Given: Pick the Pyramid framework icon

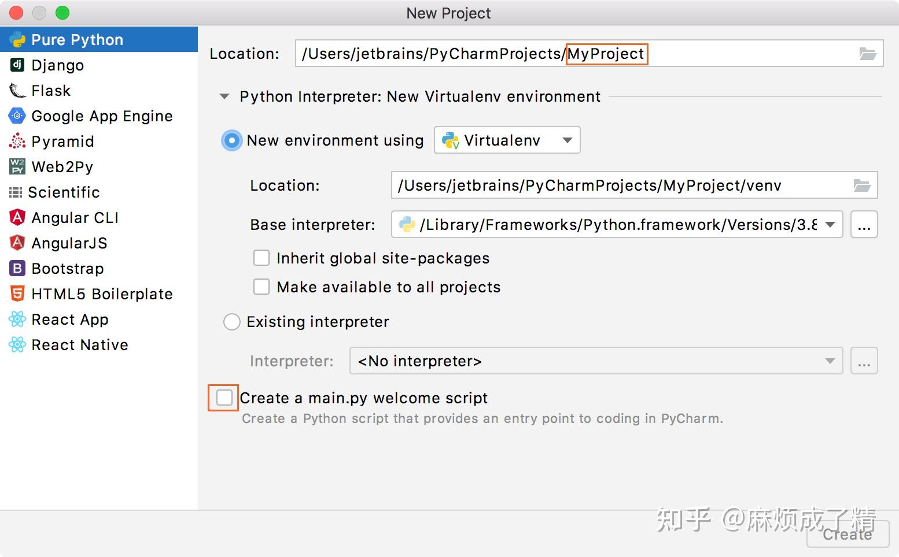Looking at the screenshot, I should point(62,141).
